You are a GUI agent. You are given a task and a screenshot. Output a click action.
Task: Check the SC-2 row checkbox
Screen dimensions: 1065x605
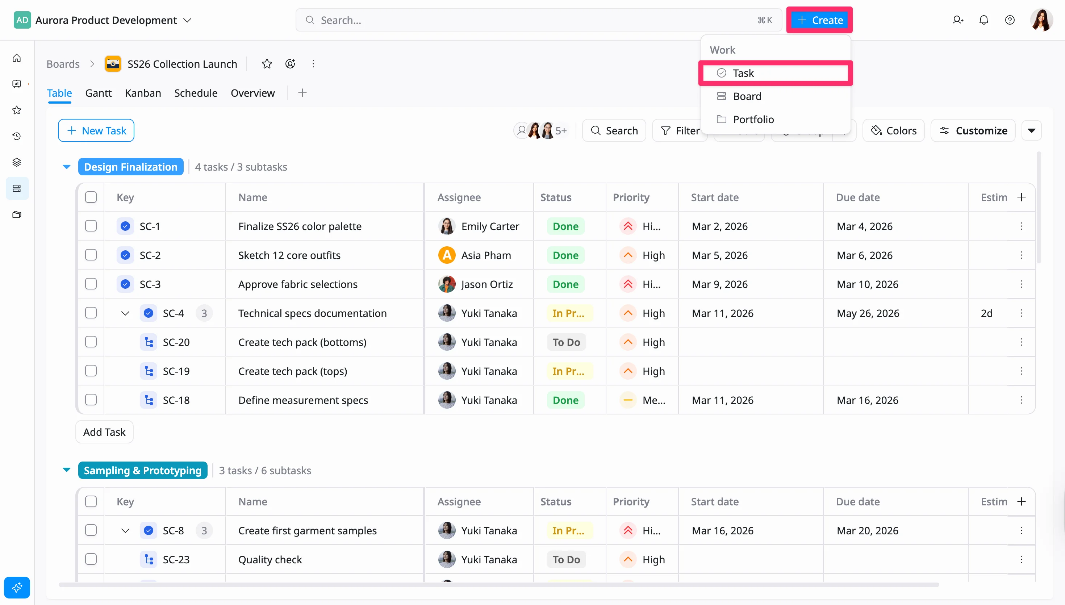click(x=91, y=255)
